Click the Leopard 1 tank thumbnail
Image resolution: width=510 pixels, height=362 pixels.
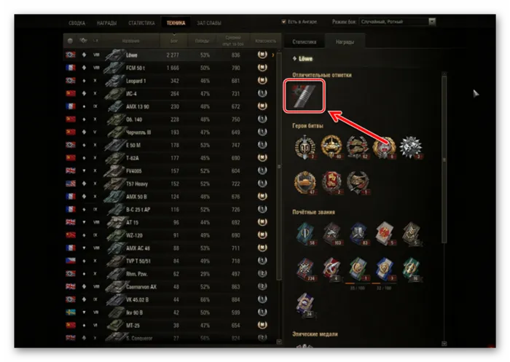(114, 80)
